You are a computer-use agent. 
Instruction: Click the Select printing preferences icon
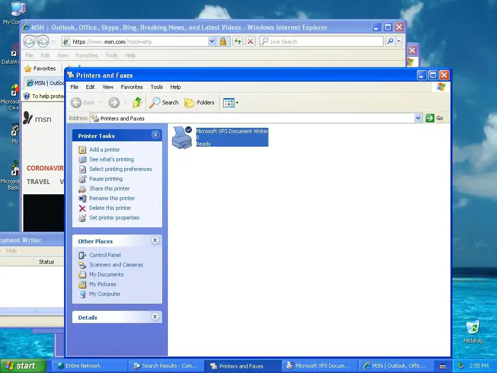pyautogui.click(x=83, y=170)
